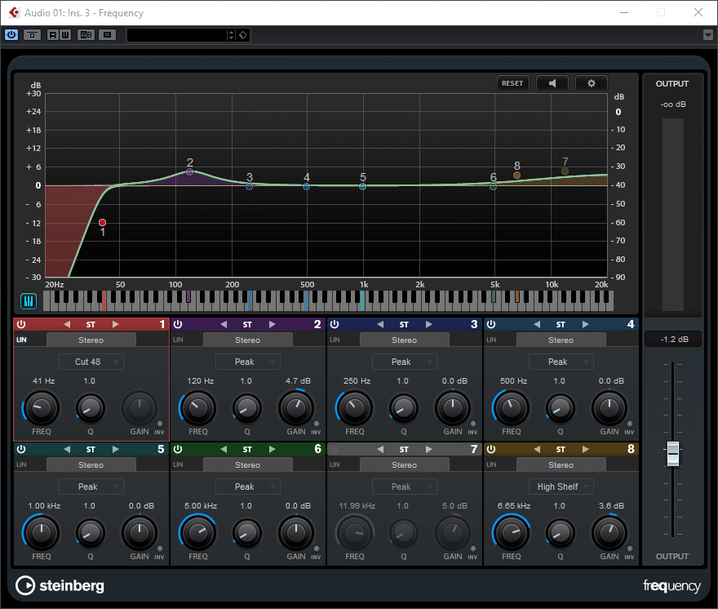Turn off band 1 power button
This screenshot has height=609, width=718.
pyautogui.click(x=21, y=324)
